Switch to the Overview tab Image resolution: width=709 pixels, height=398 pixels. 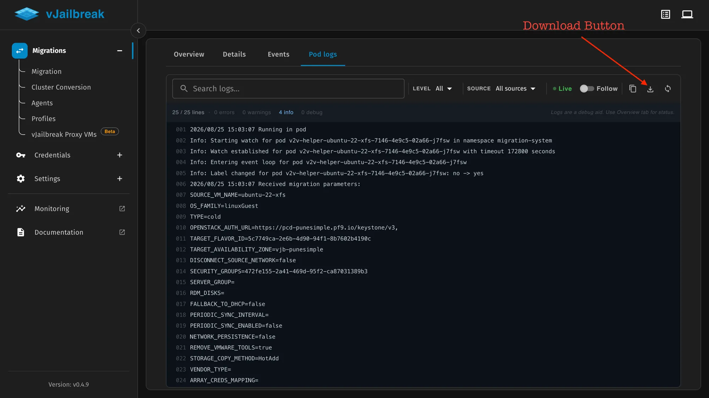189,54
